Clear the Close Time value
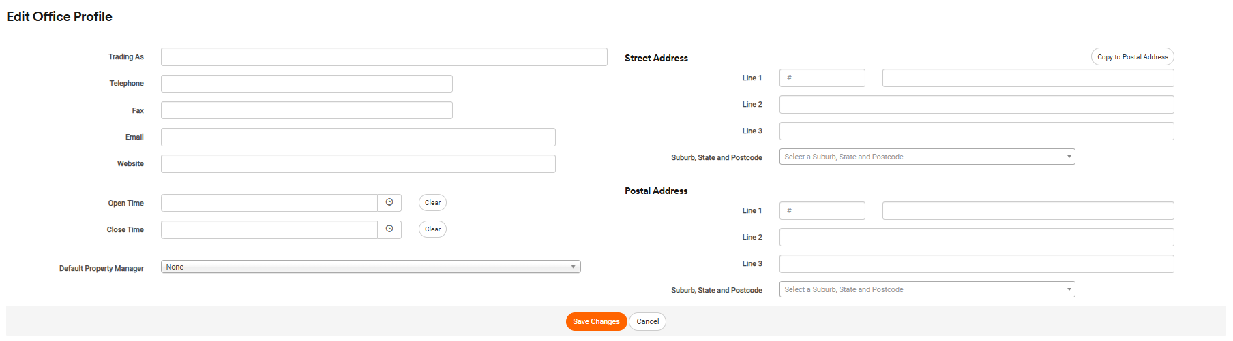The image size is (1233, 341). click(x=432, y=229)
